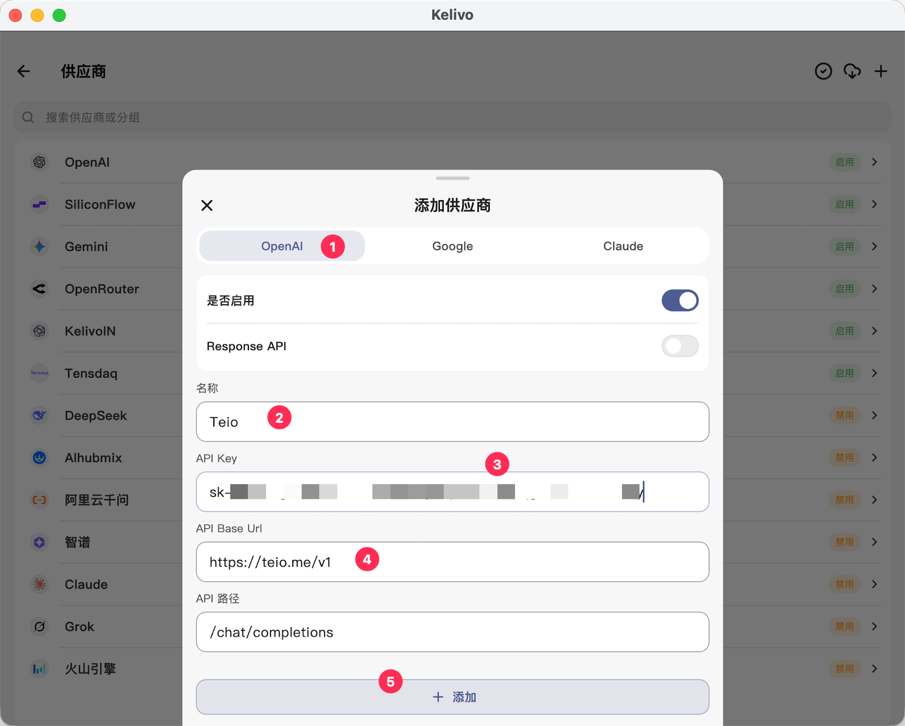The width and height of the screenshot is (905, 726).
Task: Open the AIhubmix provider name
Action: click(x=93, y=458)
